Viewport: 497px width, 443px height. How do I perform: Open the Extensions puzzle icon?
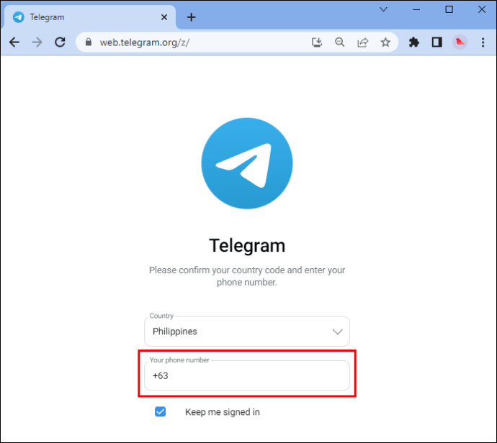(414, 42)
